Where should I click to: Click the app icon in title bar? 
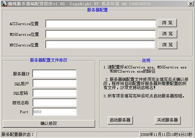(x=4, y=4)
